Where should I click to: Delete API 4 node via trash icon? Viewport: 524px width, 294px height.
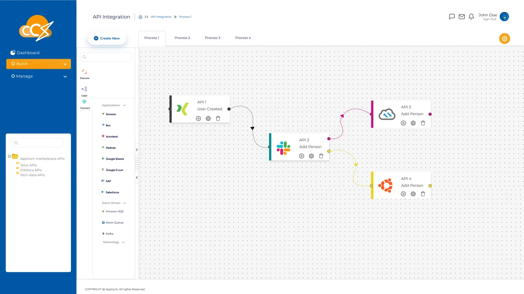[x=423, y=194]
